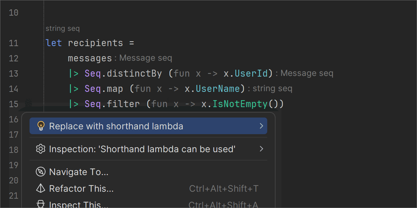The image size is (417, 208).
Task: Expand the Inspection options submenu arrow
Action: pyautogui.click(x=261, y=149)
